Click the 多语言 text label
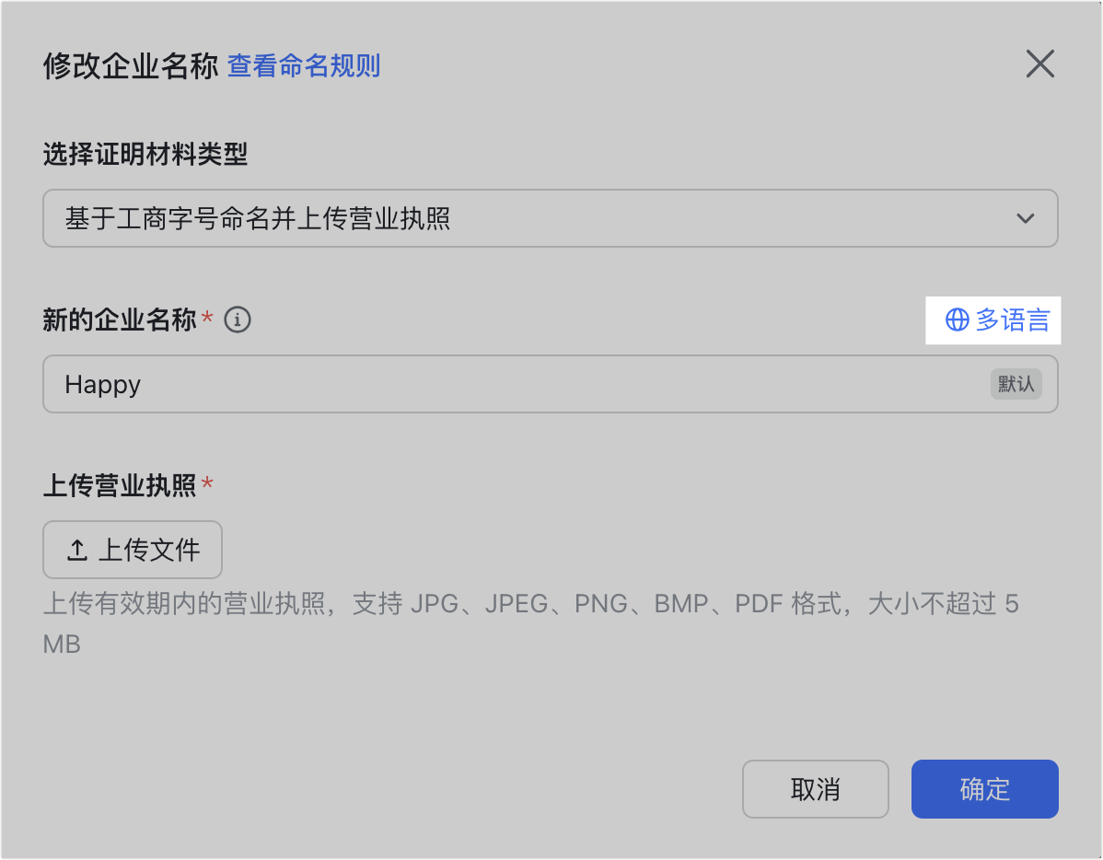 click(x=1012, y=320)
